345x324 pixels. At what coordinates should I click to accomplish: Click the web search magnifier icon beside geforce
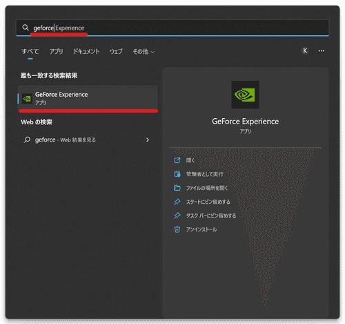27,140
